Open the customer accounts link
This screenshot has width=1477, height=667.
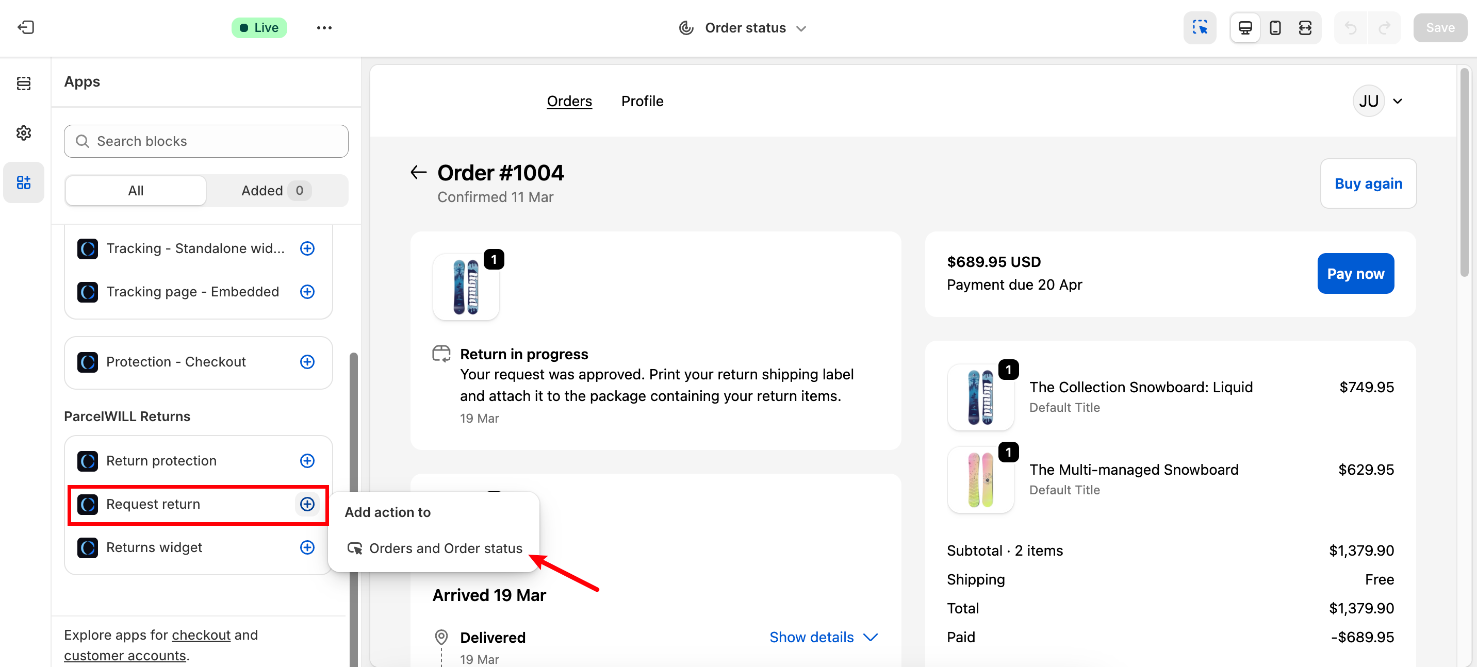click(x=124, y=655)
